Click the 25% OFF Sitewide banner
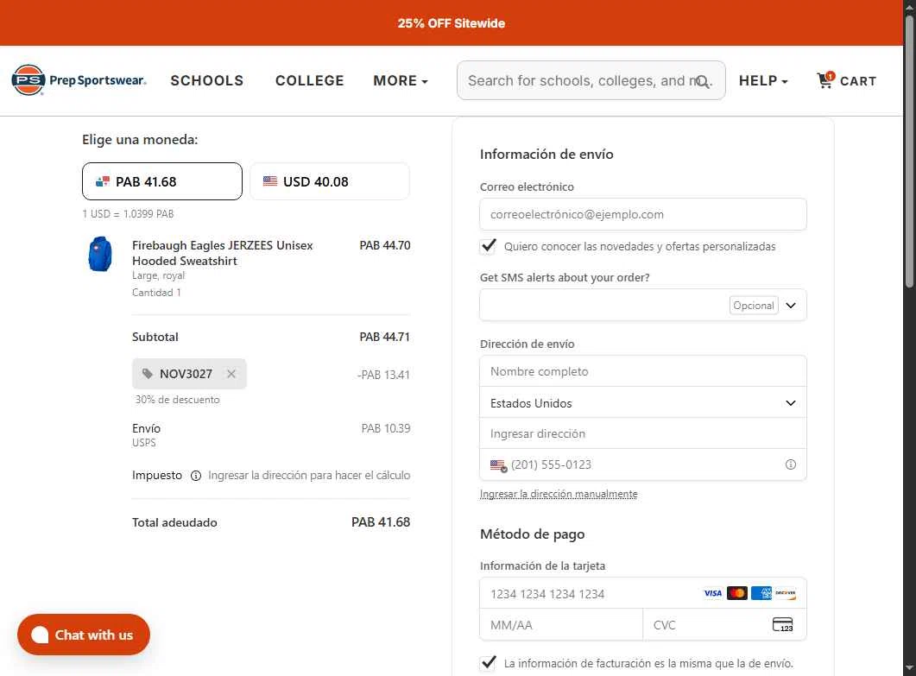Image resolution: width=916 pixels, height=676 pixels. tap(451, 23)
